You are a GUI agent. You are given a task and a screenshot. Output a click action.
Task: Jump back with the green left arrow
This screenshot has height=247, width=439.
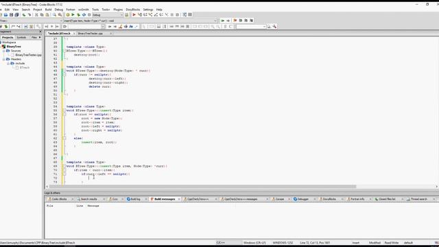(222, 21)
